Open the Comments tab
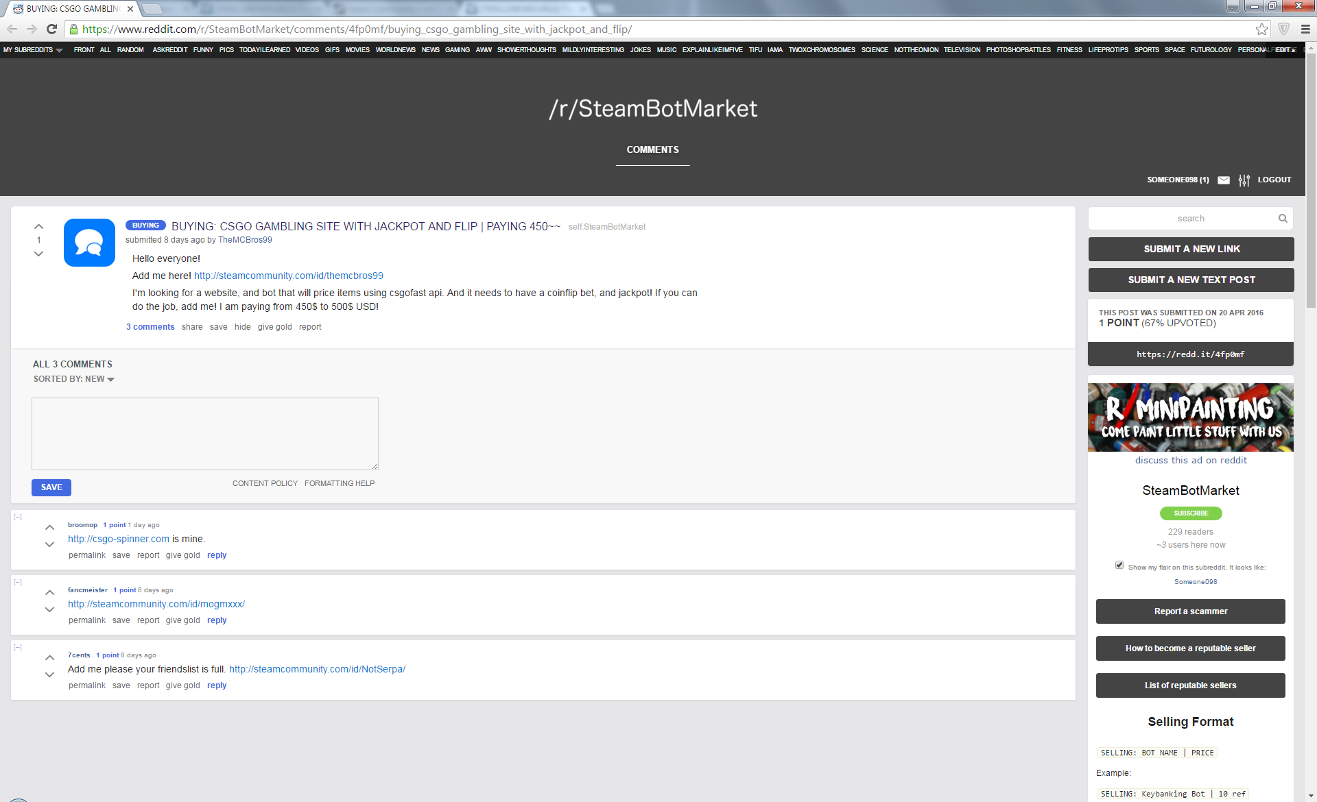Viewport: 1317px width, 802px height. tap(652, 149)
